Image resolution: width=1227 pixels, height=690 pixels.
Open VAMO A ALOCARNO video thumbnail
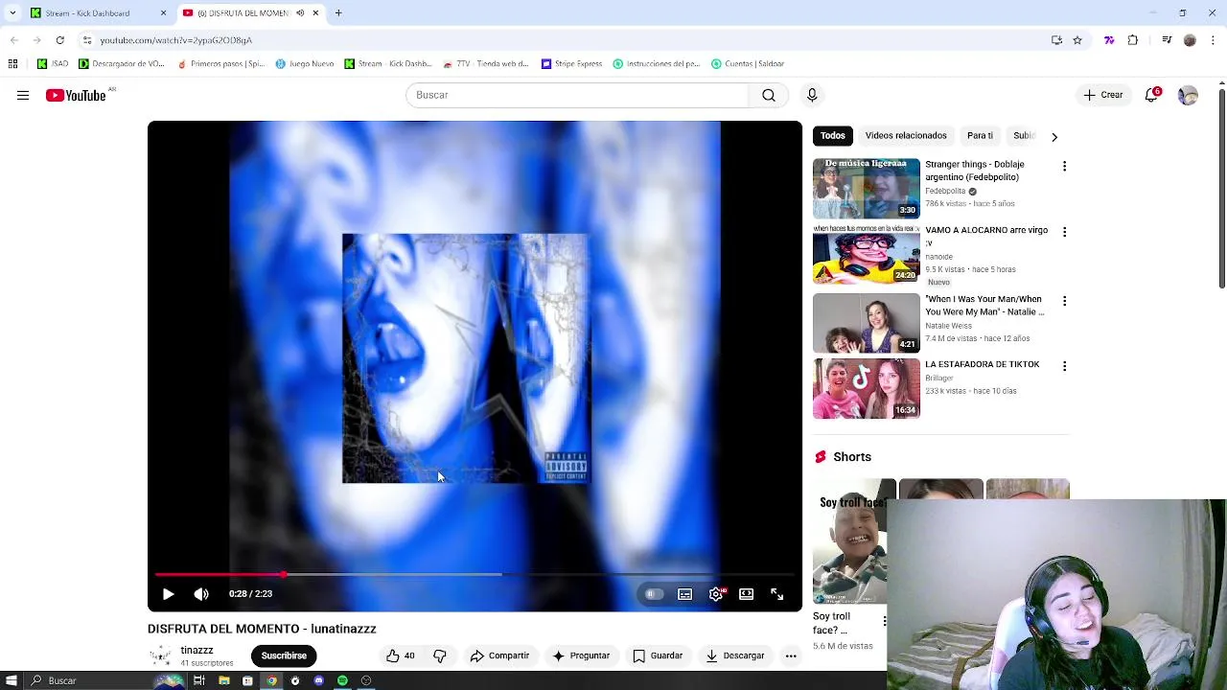tap(867, 254)
